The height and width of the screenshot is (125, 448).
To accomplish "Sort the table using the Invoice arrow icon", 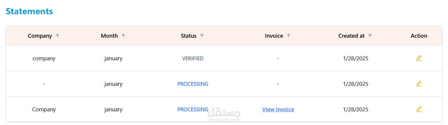I will [288, 36].
